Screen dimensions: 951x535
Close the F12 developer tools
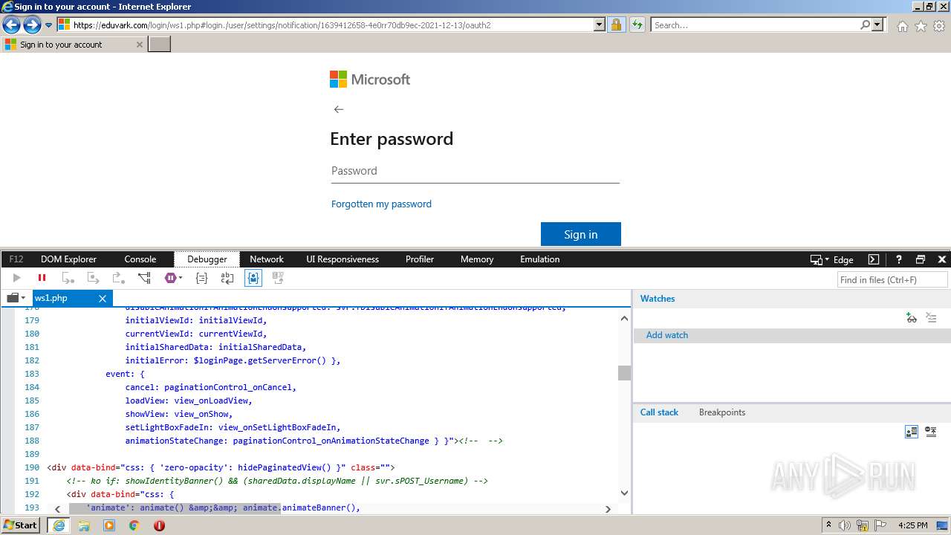942,259
